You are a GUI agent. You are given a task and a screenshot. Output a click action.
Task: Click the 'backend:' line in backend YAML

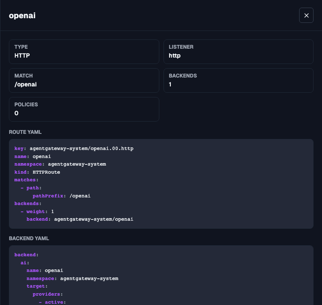(26, 255)
